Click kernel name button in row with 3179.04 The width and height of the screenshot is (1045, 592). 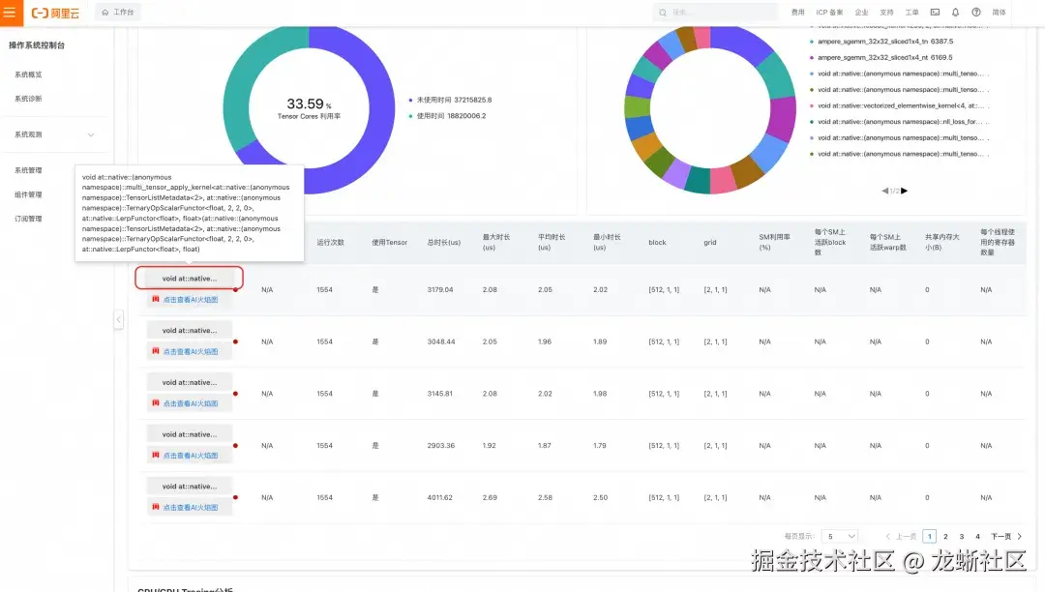pos(190,279)
